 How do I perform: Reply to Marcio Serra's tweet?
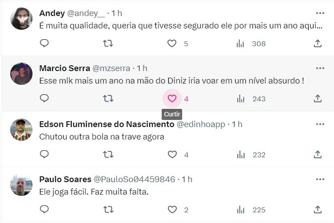[44, 99]
